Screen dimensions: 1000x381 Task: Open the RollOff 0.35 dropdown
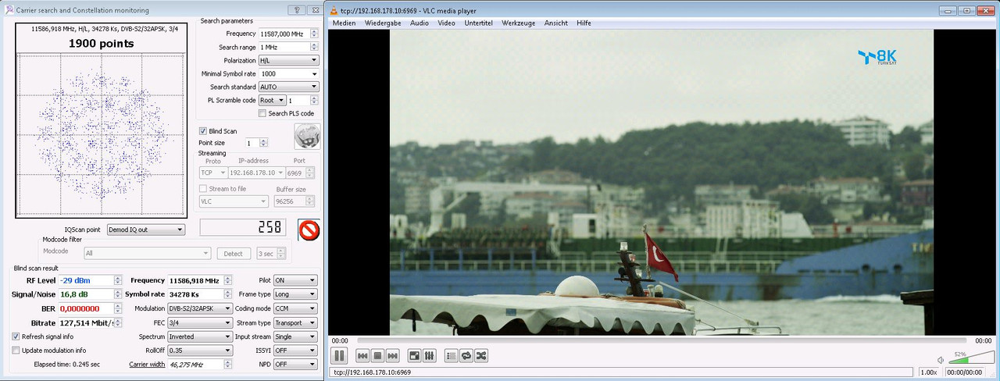[x=200, y=351]
